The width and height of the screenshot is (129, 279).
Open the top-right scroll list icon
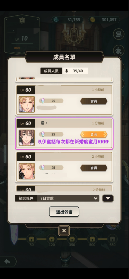click(x=119, y=34)
